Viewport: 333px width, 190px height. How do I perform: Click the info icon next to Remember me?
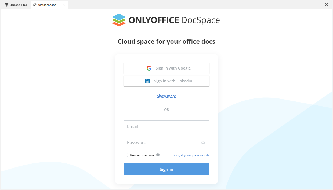(x=158, y=155)
